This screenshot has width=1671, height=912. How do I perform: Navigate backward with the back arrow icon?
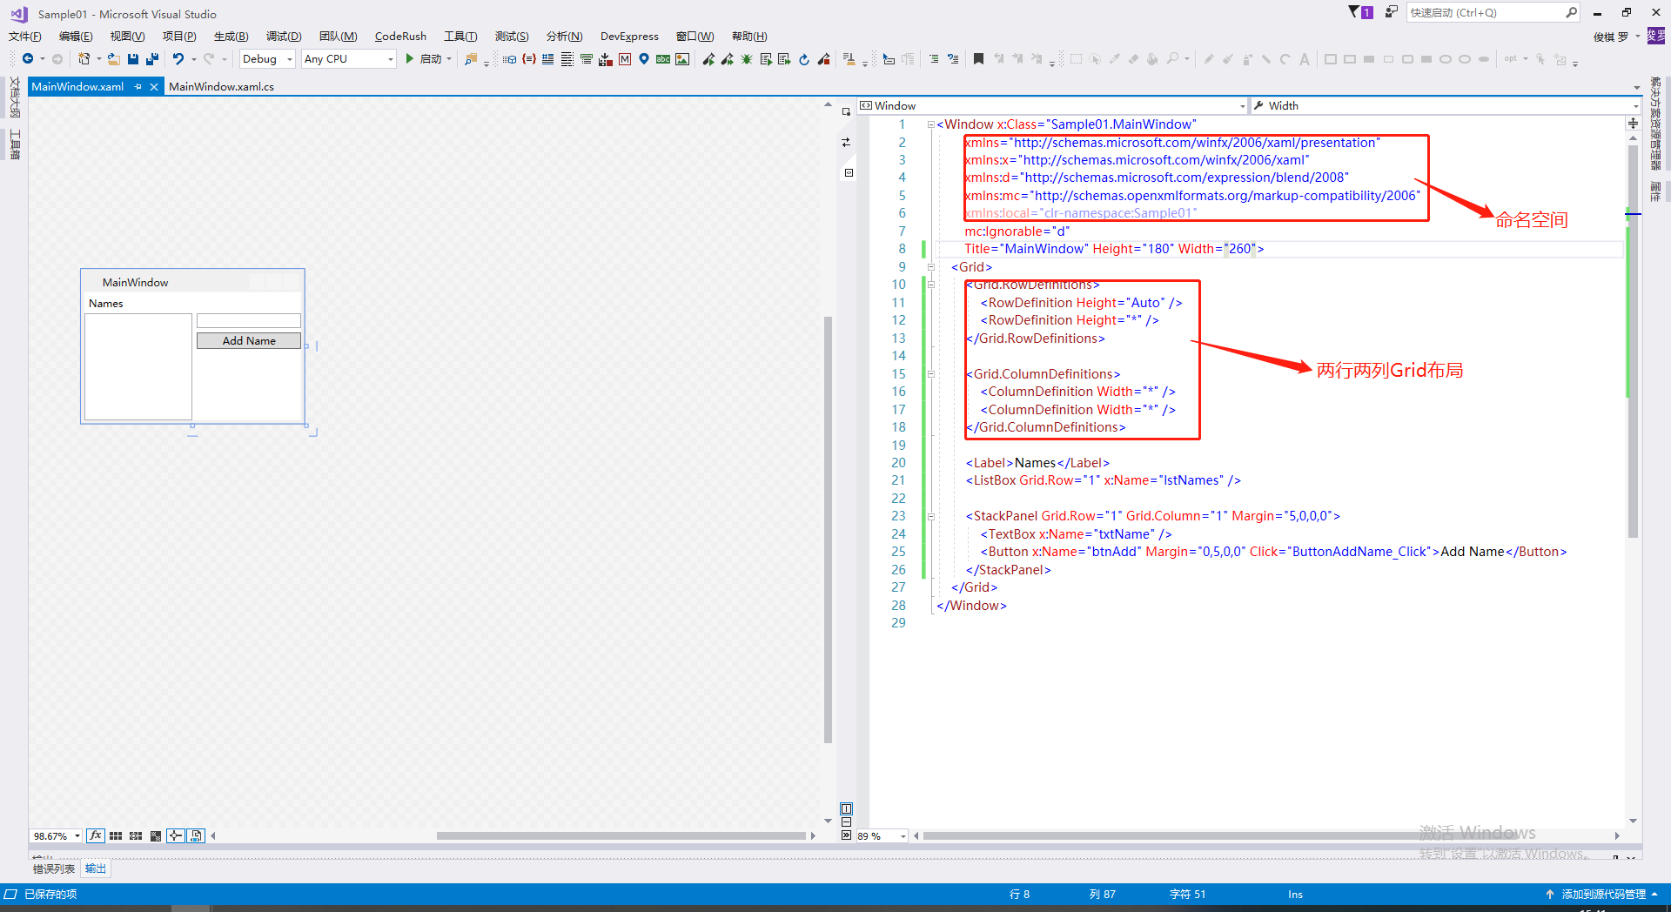(28, 59)
